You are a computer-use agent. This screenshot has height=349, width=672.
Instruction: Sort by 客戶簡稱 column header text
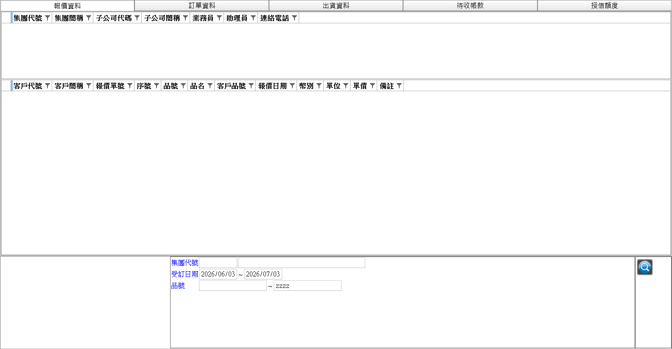click(x=69, y=86)
